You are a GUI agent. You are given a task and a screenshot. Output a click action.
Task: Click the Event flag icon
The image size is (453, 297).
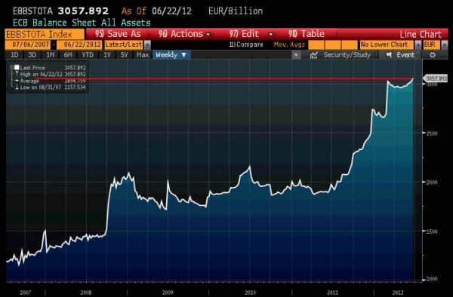pos(389,55)
